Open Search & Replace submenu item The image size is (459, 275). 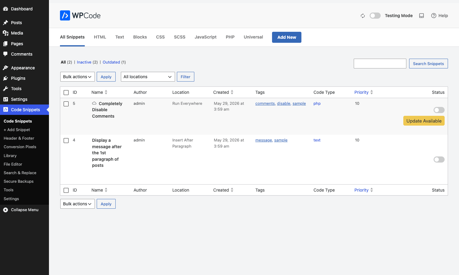(x=20, y=173)
